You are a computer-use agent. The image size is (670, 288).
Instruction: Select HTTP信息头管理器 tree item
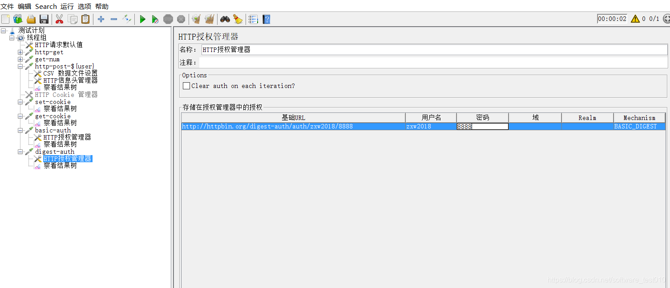pos(70,80)
